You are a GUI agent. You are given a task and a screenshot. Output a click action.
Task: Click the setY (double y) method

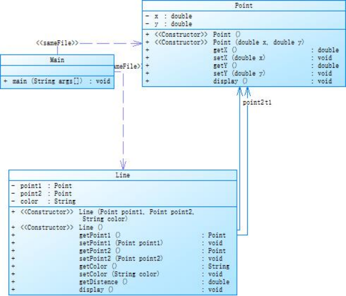[239, 73]
